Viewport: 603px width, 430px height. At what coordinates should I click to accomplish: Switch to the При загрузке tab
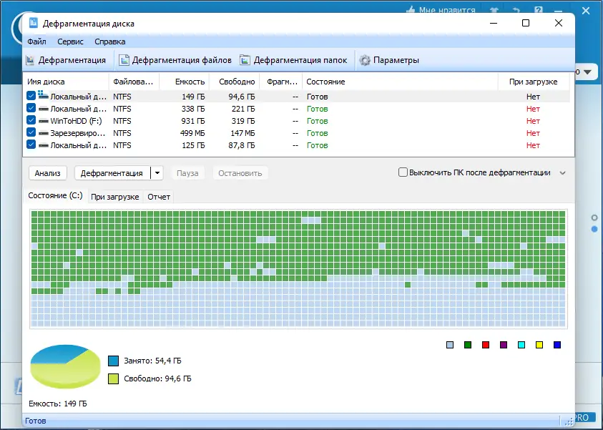[115, 197]
